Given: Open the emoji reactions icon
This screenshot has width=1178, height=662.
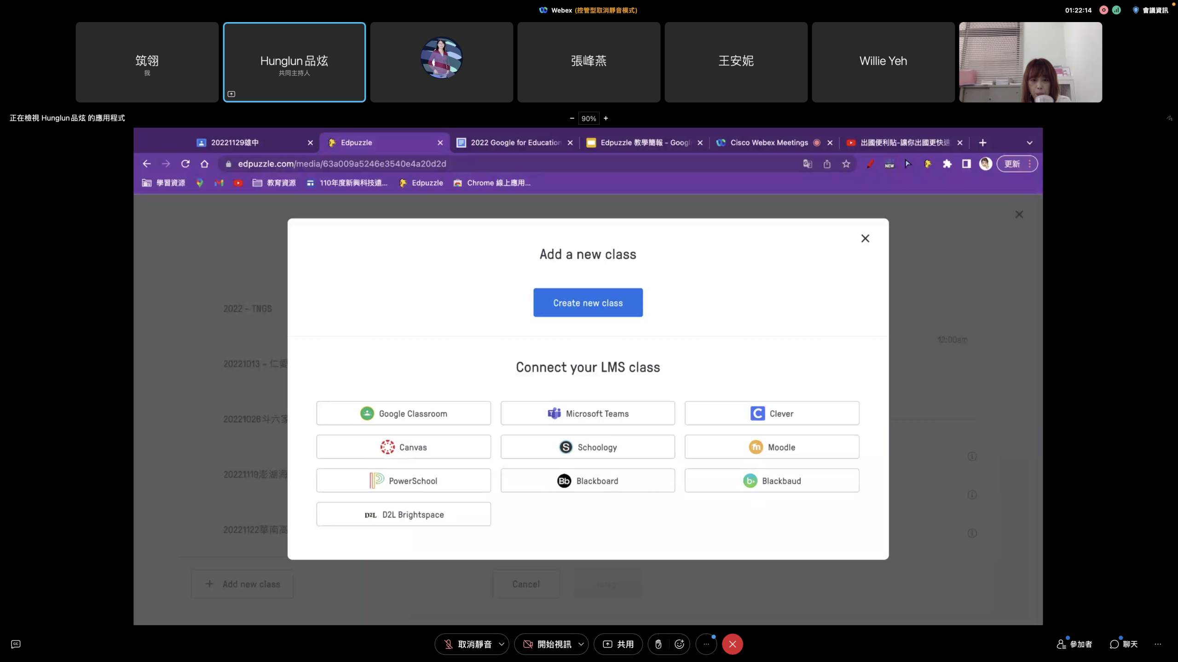Looking at the screenshot, I should coord(679,644).
